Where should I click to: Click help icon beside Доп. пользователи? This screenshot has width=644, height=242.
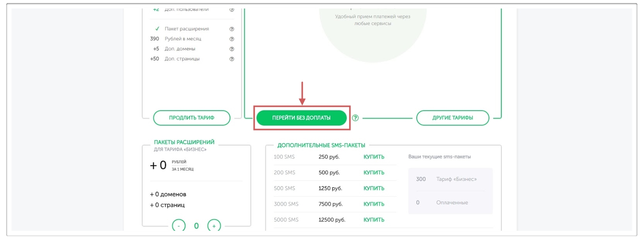tap(232, 10)
